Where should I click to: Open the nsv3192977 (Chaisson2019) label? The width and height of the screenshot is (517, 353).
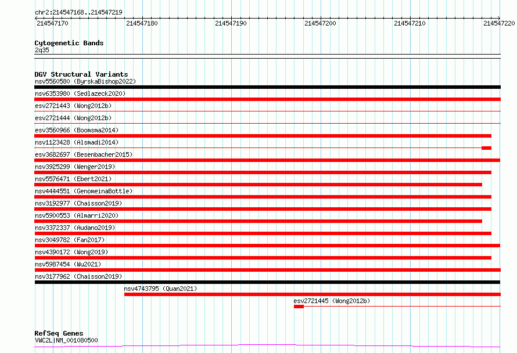[78, 203]
